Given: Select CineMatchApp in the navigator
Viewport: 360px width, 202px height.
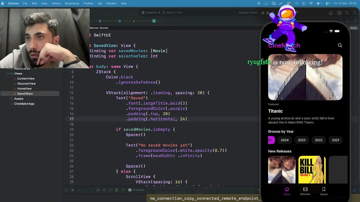Looking at the screenshot, I should [x=24, y=104].
